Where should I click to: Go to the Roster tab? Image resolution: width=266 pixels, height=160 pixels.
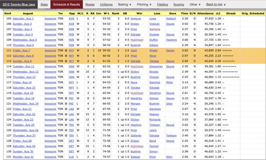tap(90, 5)
